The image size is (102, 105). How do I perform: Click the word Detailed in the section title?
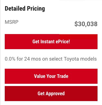[x=15, y=8]
